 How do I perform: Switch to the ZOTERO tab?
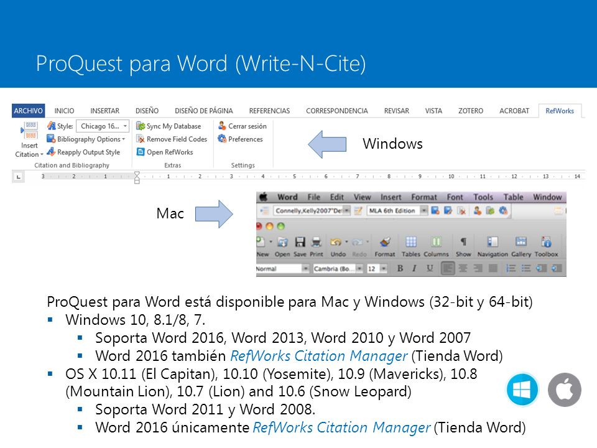[x=471, y=111]
